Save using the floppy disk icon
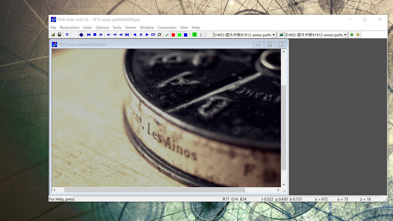 click(59, 35)
